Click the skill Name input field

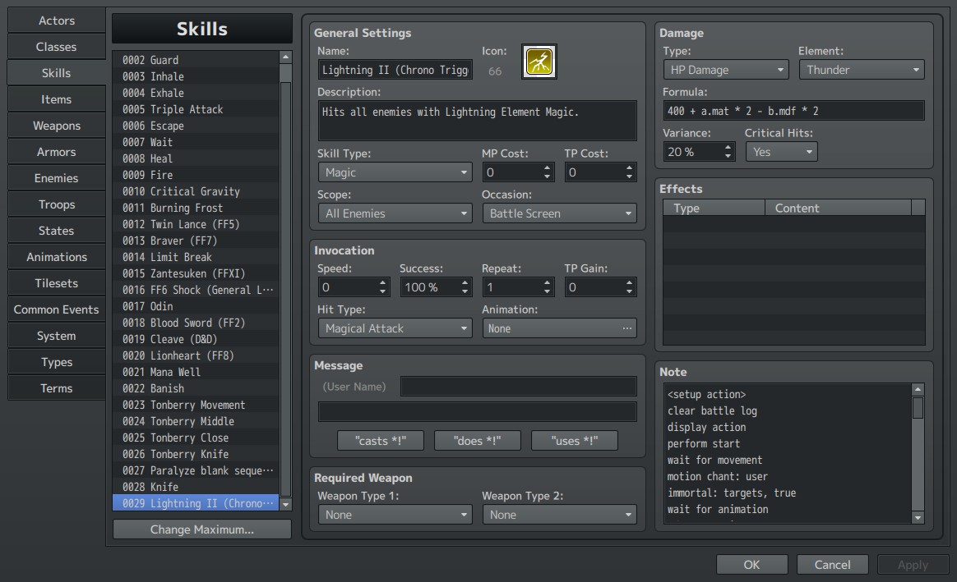[x=395, y=70]
